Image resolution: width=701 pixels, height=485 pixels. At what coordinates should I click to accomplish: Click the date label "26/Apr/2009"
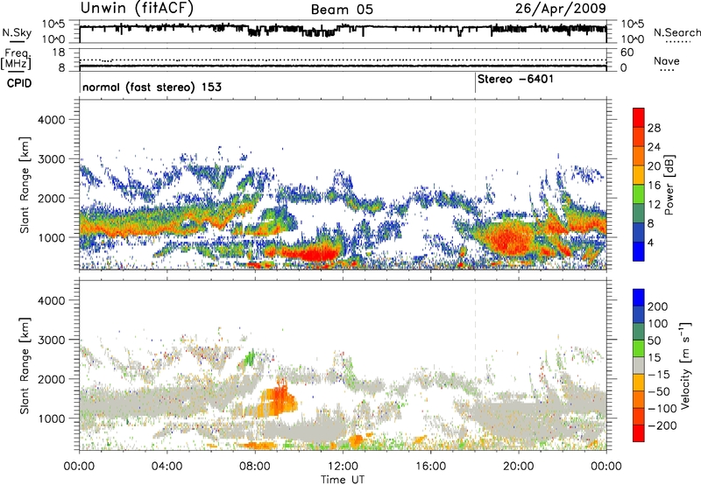(561, 9)
